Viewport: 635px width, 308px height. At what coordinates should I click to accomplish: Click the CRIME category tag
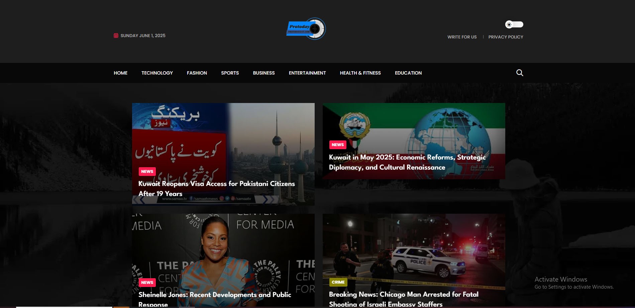tap(338, 282)
